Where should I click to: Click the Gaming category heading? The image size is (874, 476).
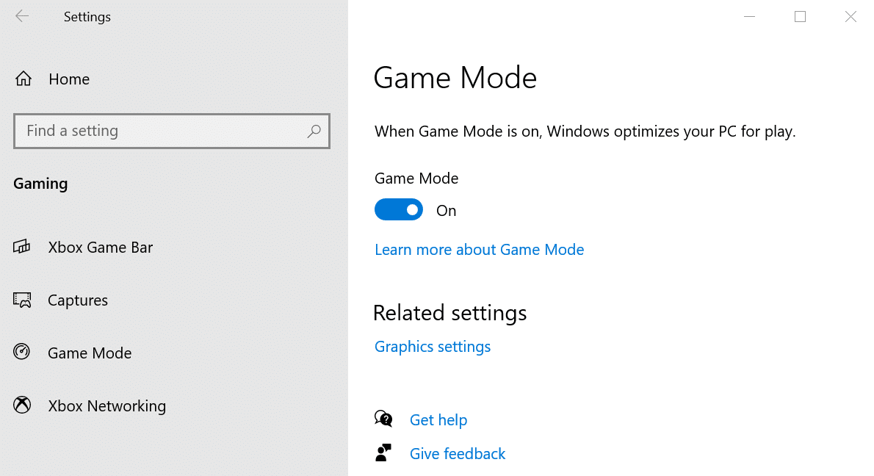[x=40, y=184]
